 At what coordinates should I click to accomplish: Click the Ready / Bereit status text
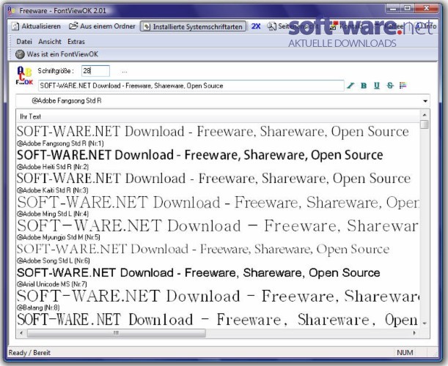tap(29, 353)
